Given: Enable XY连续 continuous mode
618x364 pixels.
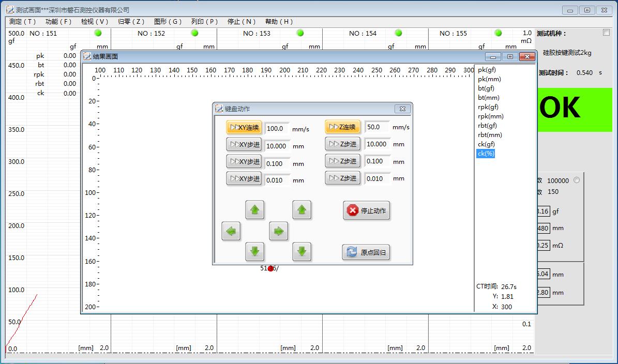Looking at the screenshot, I should click(x=244, y=128).
